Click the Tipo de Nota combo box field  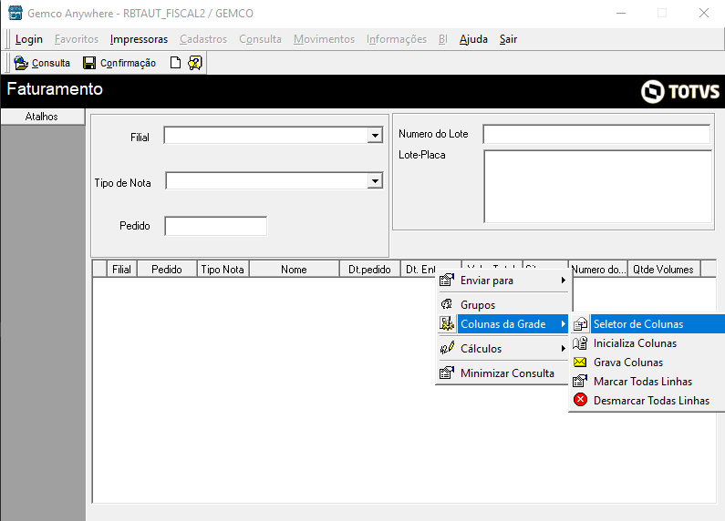pyautogui.click(x=274, y=180)
